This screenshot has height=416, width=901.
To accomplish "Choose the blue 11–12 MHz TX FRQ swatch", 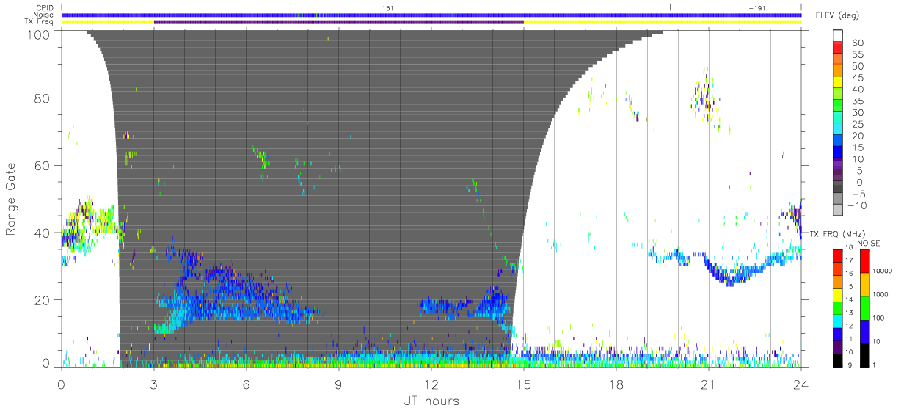I will click(x=839, y=334).
